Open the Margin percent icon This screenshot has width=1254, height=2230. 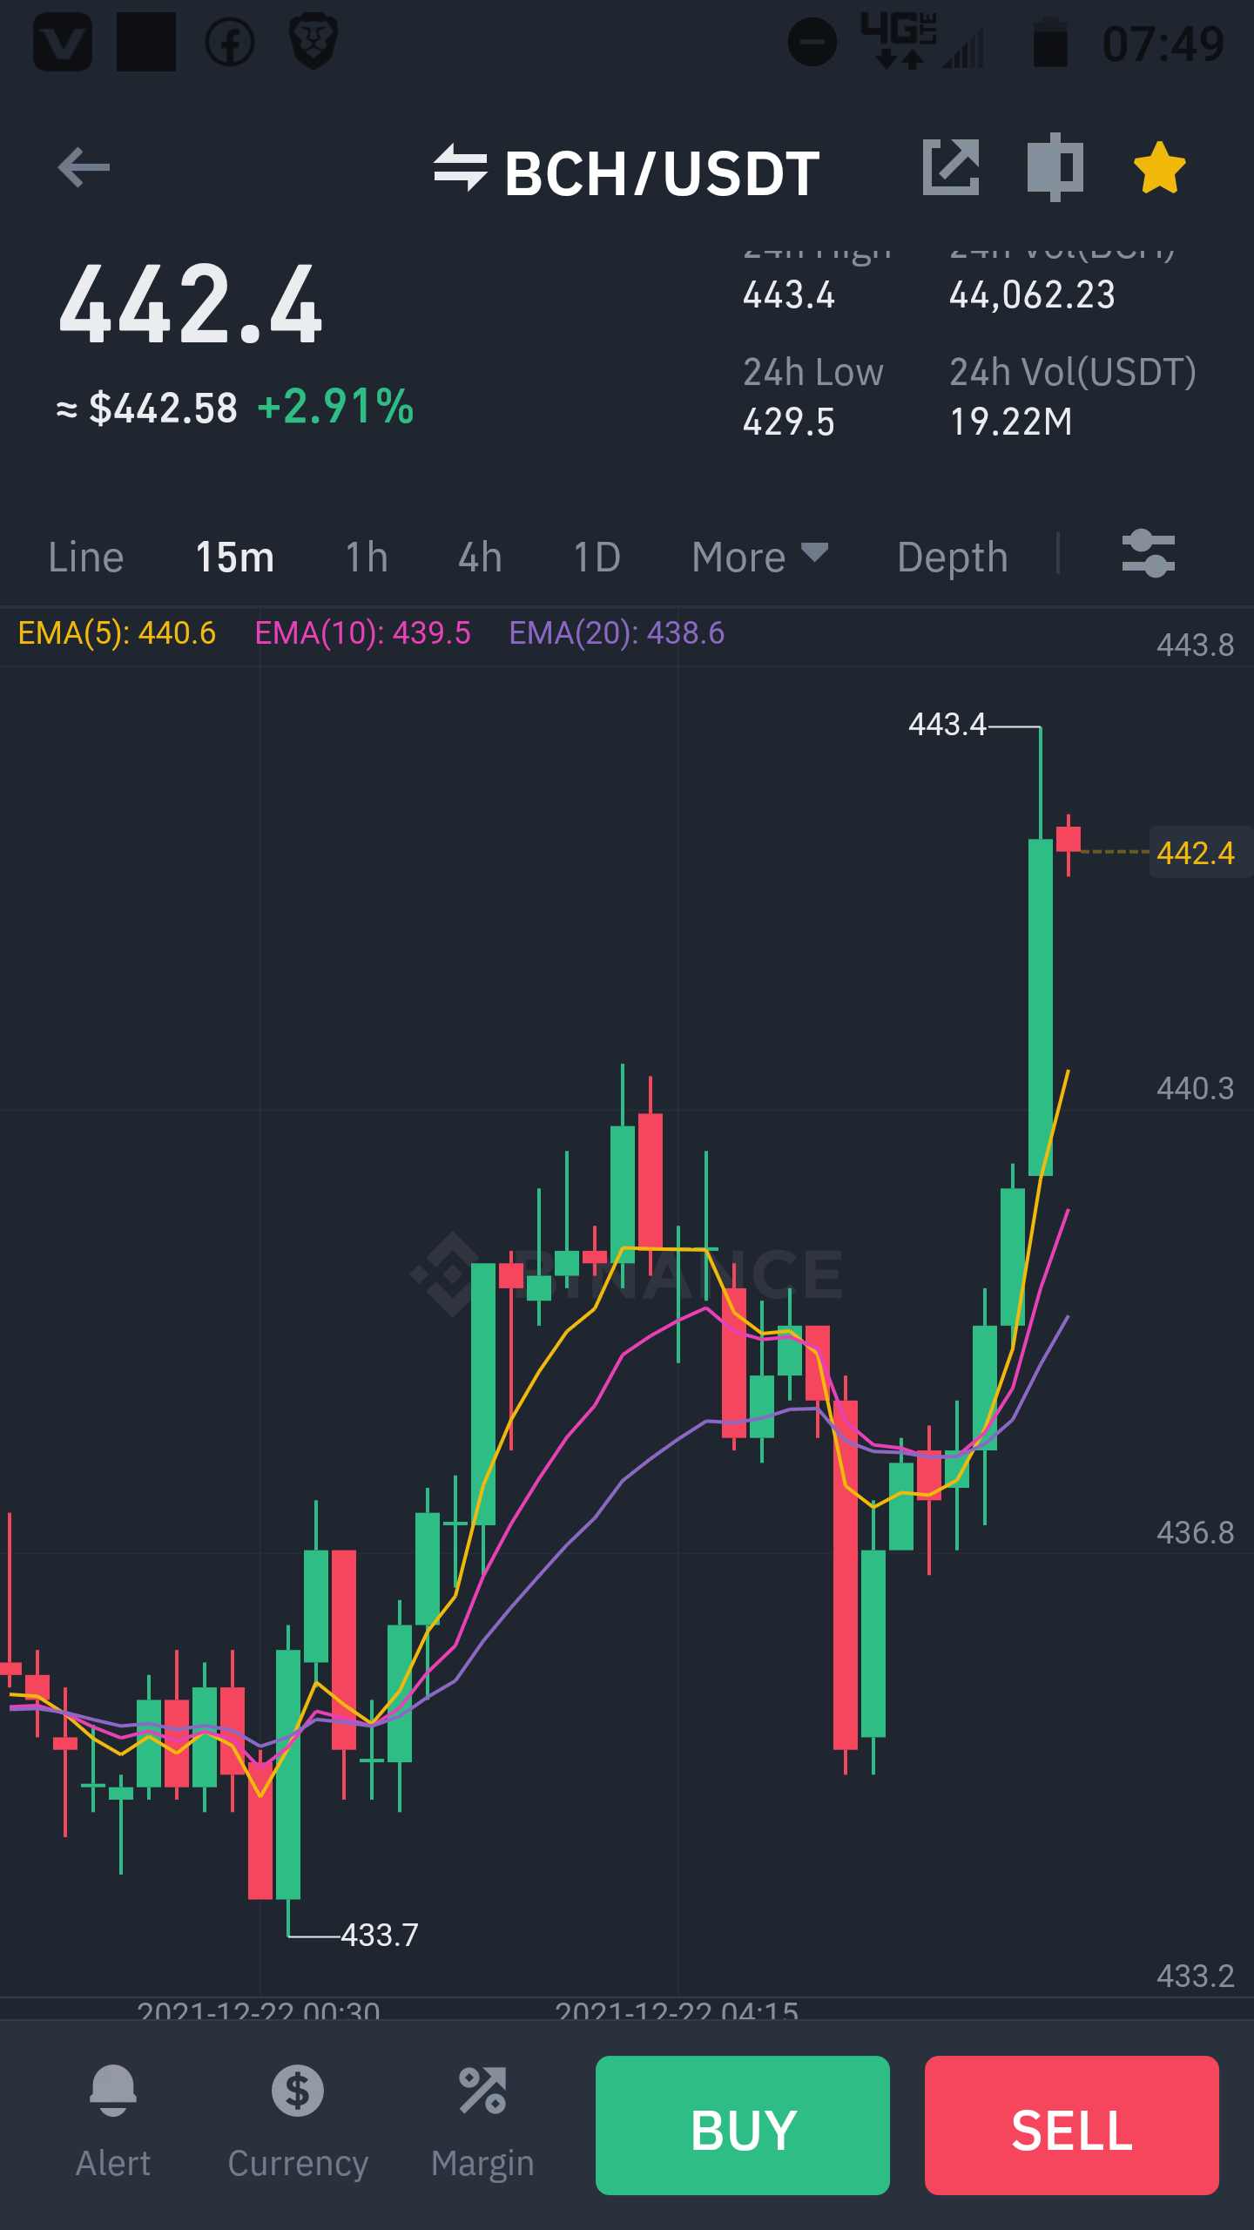point(482,2090)
